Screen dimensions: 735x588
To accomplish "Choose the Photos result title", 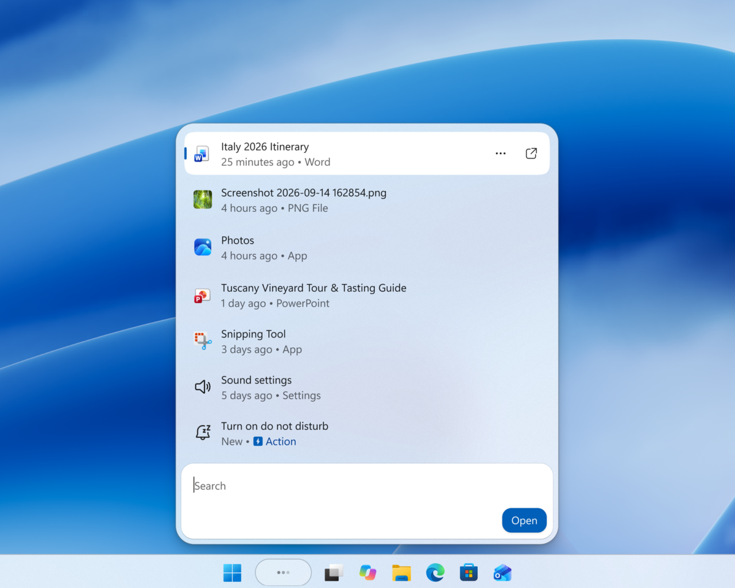I will pos(238,241).
